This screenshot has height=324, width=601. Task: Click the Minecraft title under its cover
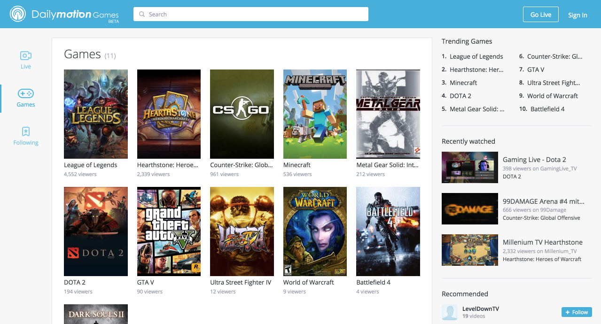click(297, 165)
